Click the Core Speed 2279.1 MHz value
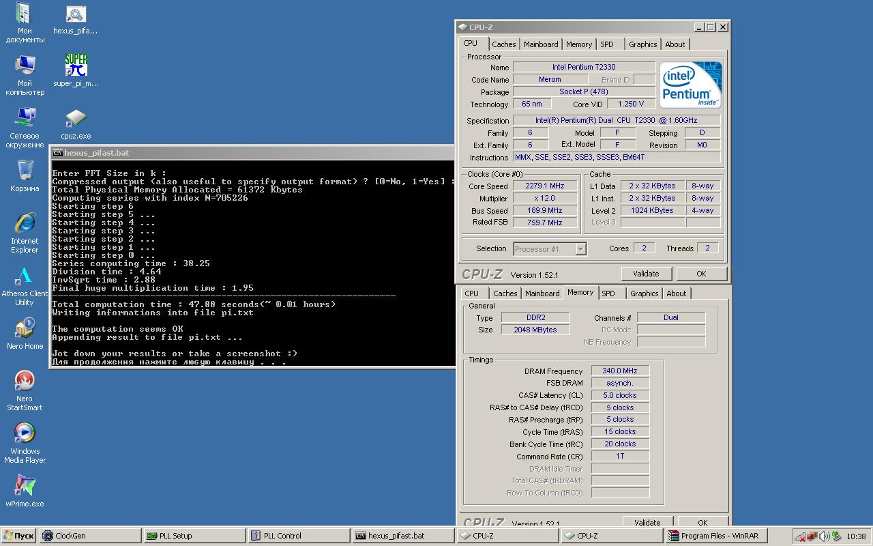873x546 pixels. click(x=544, y=186)
